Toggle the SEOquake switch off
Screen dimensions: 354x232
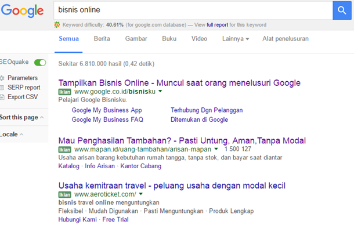(x=40, y=63)
